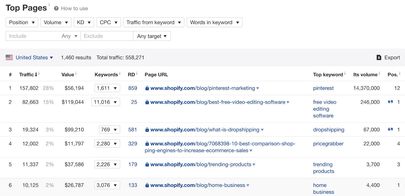Viewport: 405px width, 196px height.
Task: Click the How to use question-mark icon
Action: pyautogui.click(x=56, y=8)
